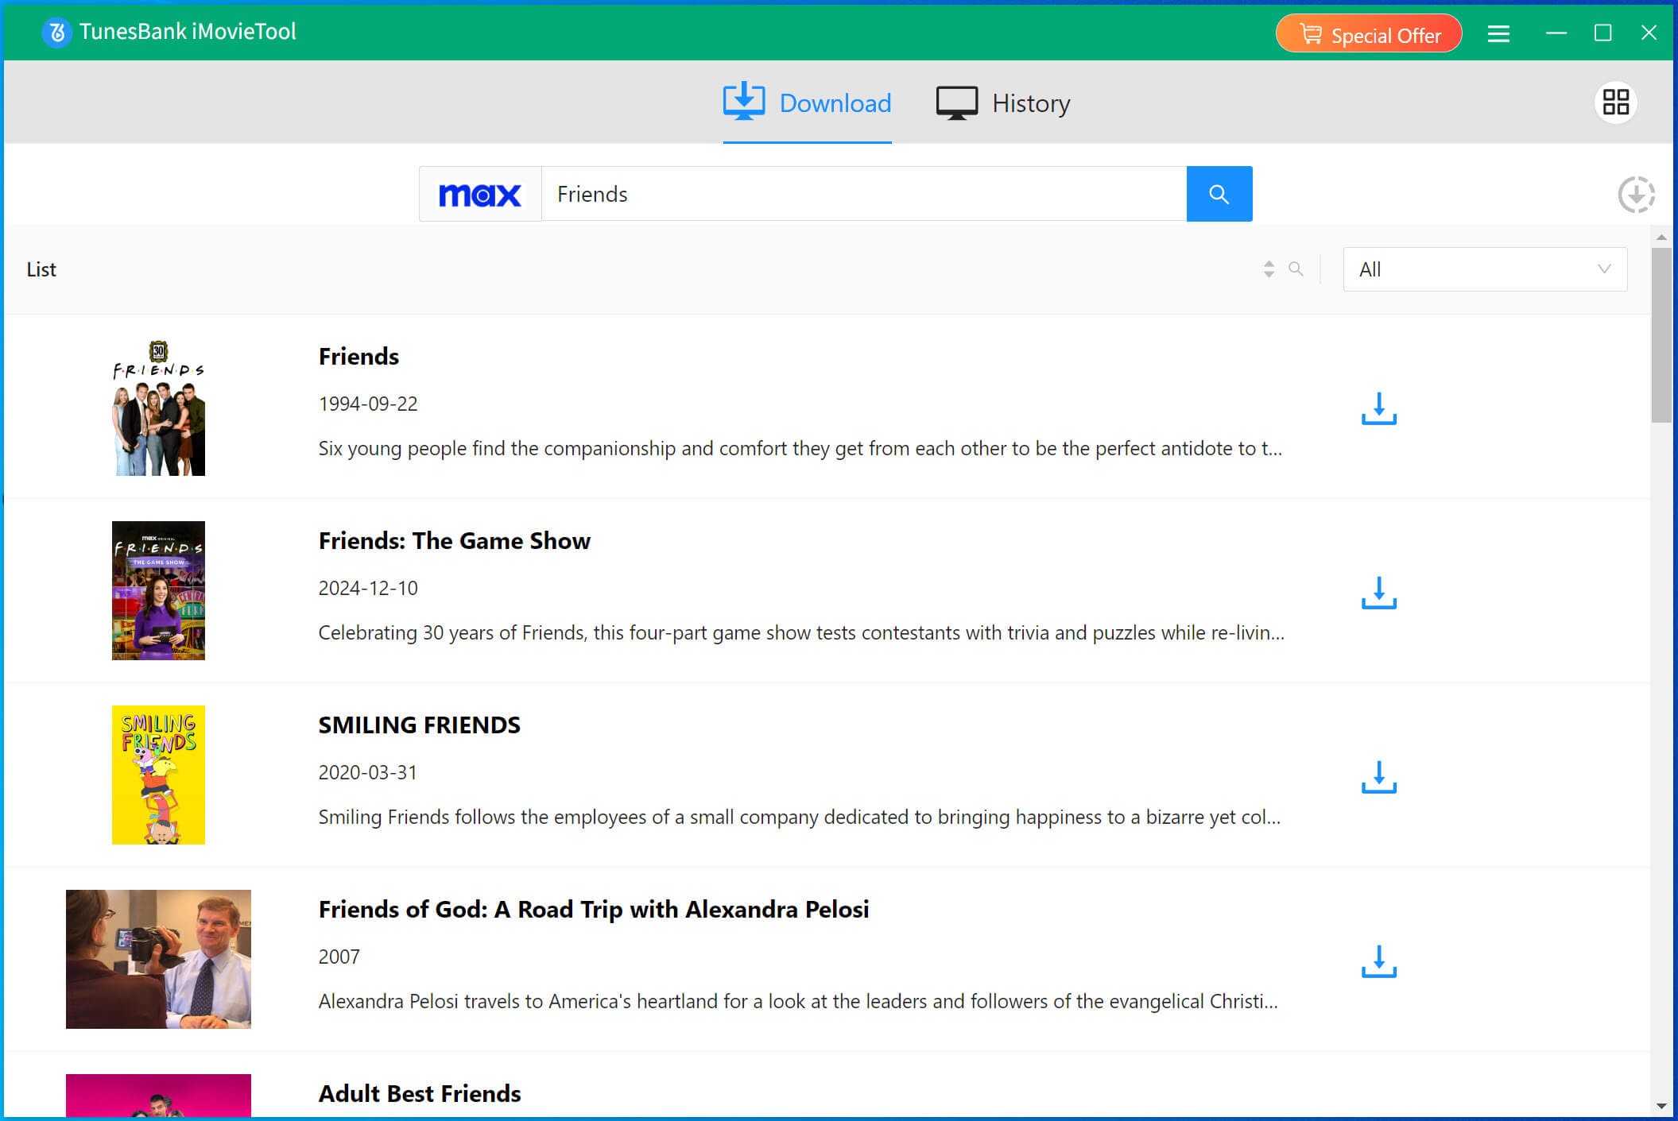The image size is (1678, 1121).
Task: Click Friends: The Game Show poster
Action: click(x=158, y=590)
